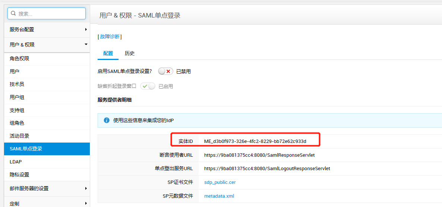Screen dimensions: 442x207
Task: Click in the sidebar search field
Action: [50, 13]
